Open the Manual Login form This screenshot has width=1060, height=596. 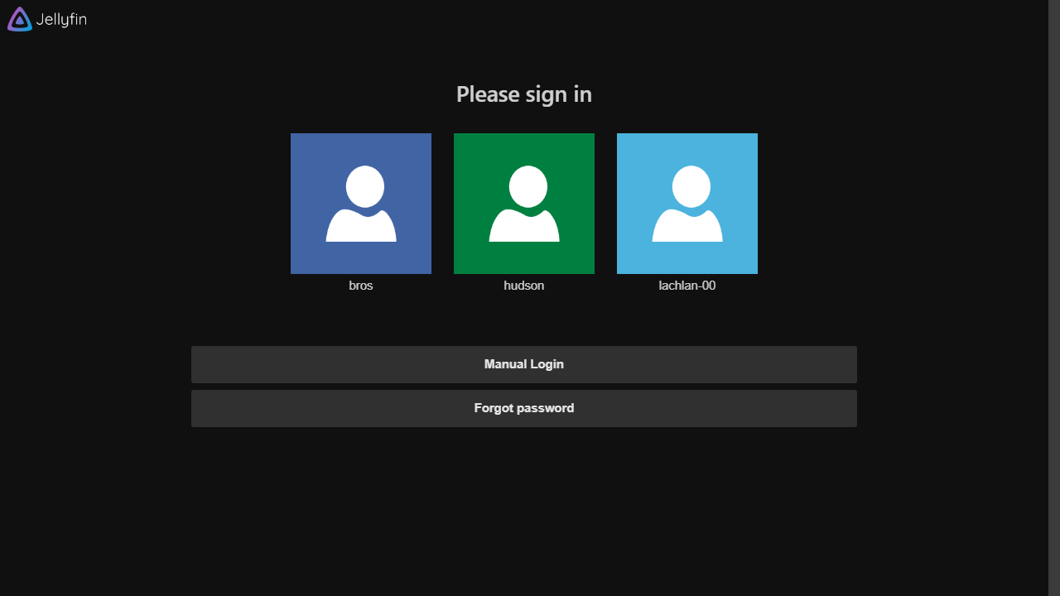pos(523,364)
